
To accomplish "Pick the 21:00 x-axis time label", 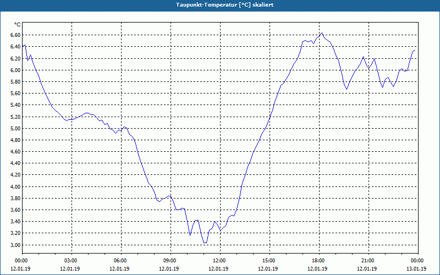I will pos(369,261).
